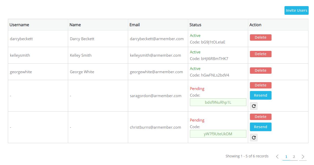314x165 pixels.
Task: Select the code field yW7f9UteUkDM
Action: click(x=218, y=134)
